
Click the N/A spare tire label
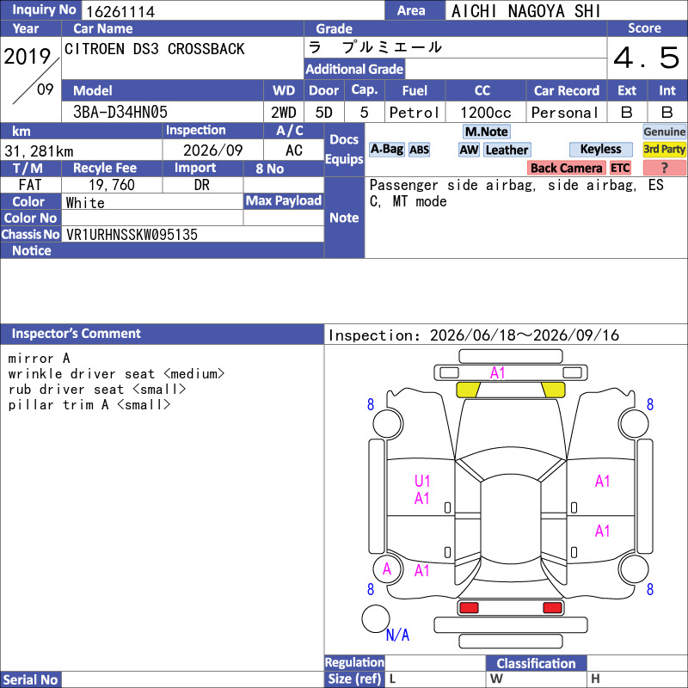(397, 635)
